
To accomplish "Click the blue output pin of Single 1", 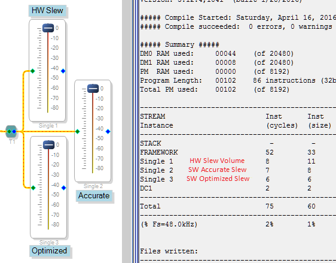I will coord(63,71).
